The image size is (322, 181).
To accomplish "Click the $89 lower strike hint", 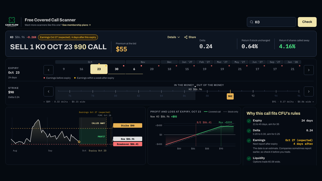I will coord(64,102).
